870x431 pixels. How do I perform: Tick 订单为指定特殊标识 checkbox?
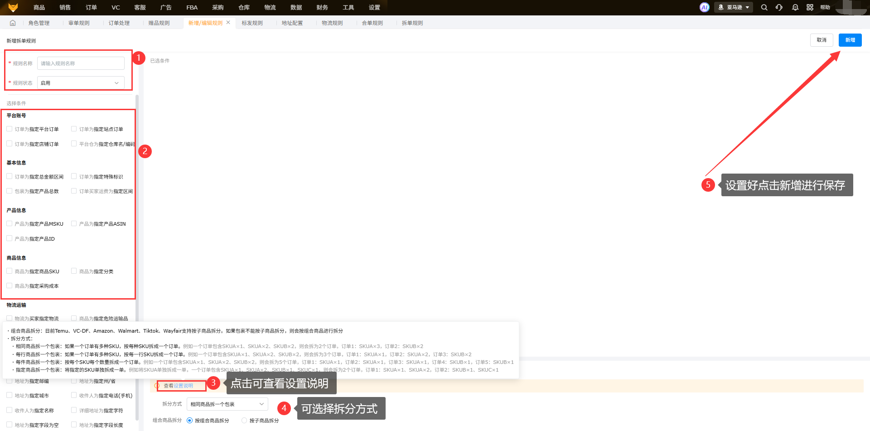click(74, 176)
